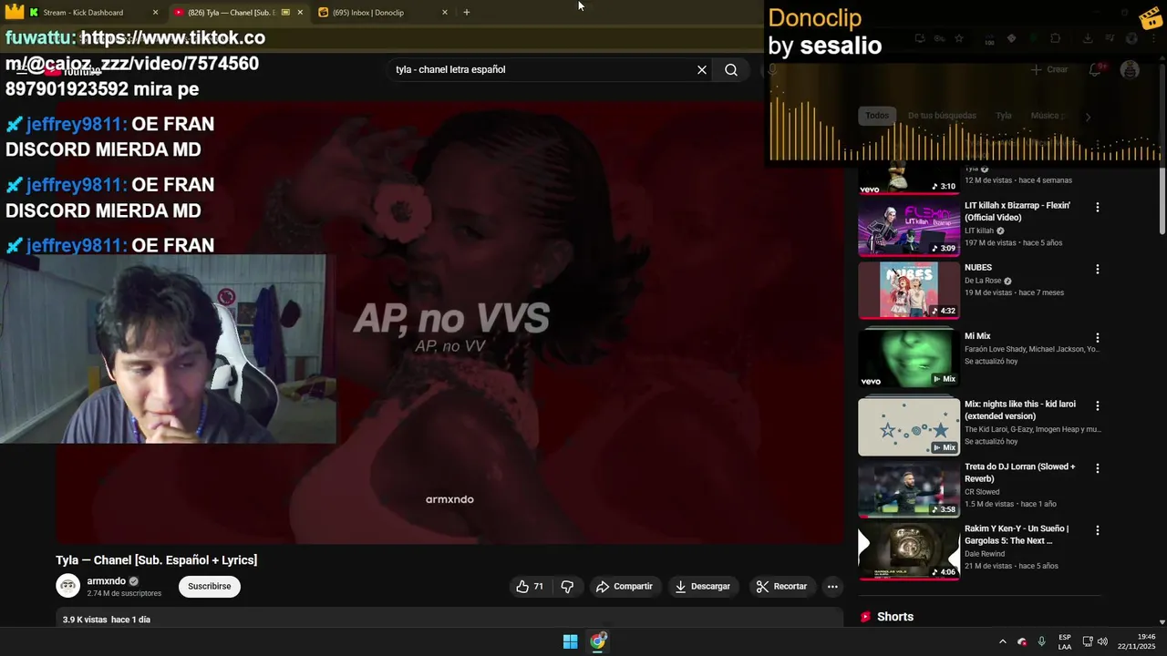Click the microphone icon in system tray
The image size is (1167, 656).
pyautogui.click(x=1041, y=641)
